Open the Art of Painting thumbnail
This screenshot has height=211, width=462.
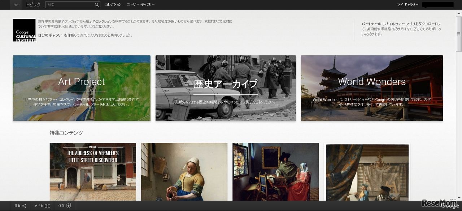coord(367,172)
